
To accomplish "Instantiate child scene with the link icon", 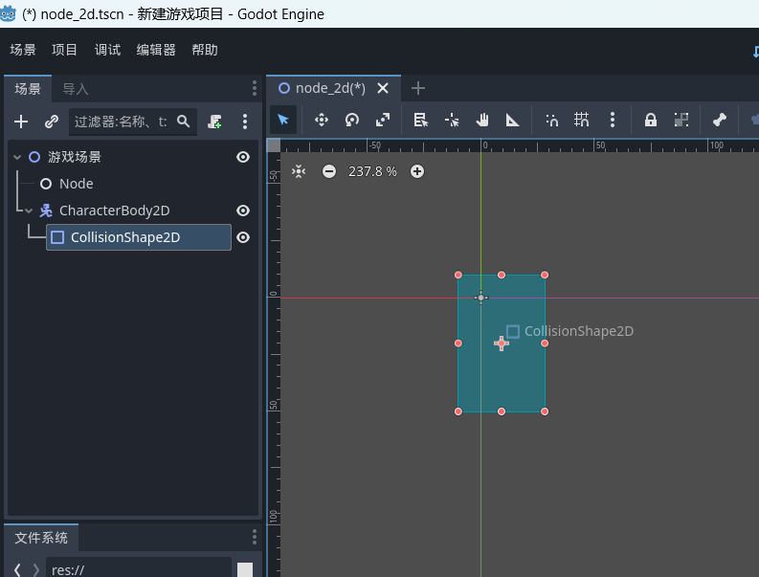I will point(52,122).
